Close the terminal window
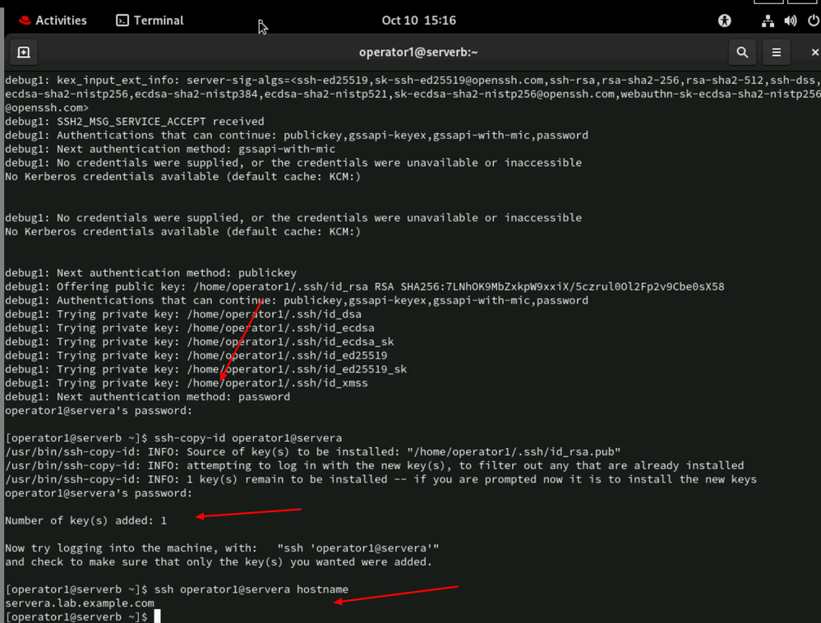Image resolution: width=821 pixels, height=623 pixels. click(x=814, y=53)
